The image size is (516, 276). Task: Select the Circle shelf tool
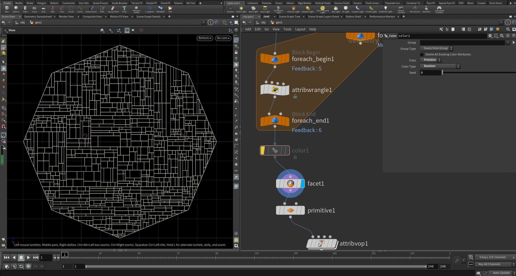pyautogui.click(x=71, y=9)
